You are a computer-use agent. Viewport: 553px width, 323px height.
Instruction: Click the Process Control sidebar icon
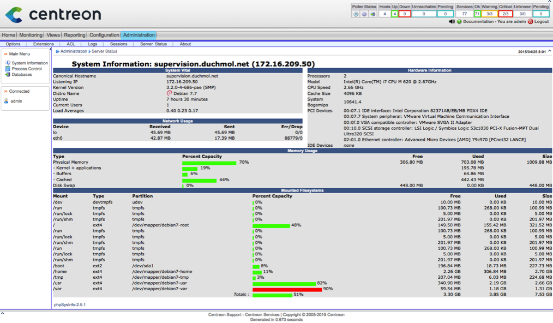pos(8,69)
